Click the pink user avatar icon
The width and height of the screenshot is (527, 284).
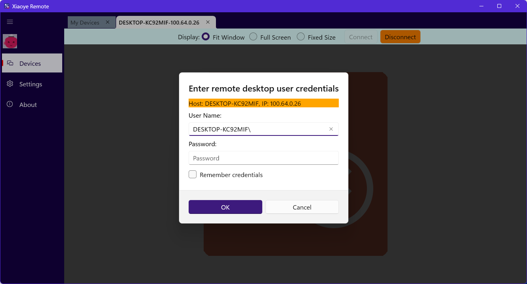pos(10,41)
